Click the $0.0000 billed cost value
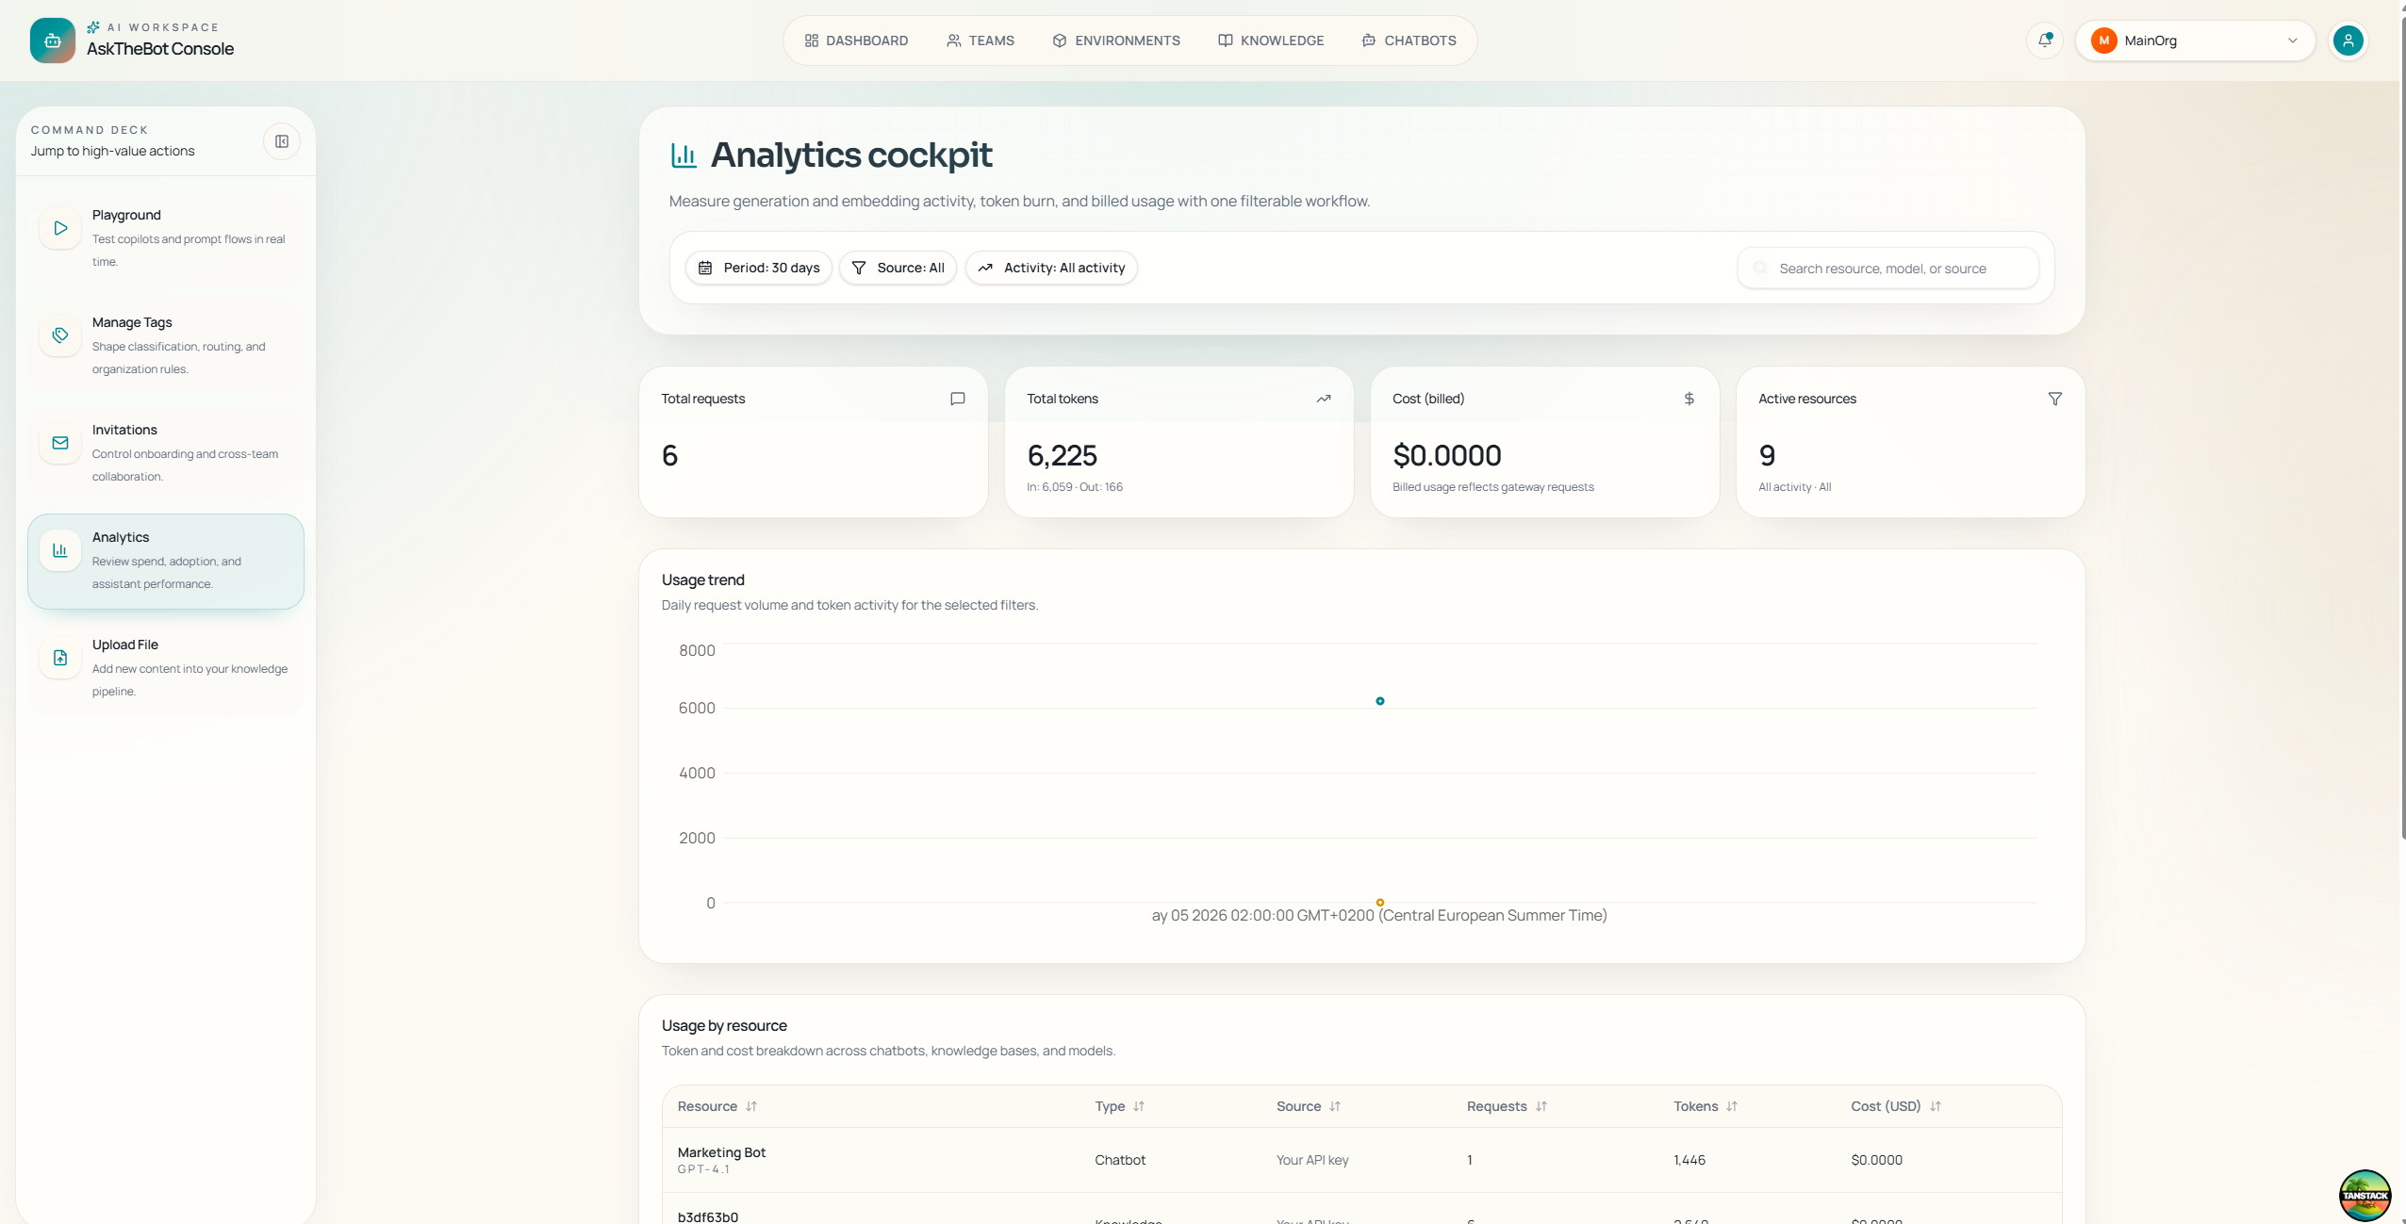The height and width of the screenshot is (1224, 2406). (1447, 456)
